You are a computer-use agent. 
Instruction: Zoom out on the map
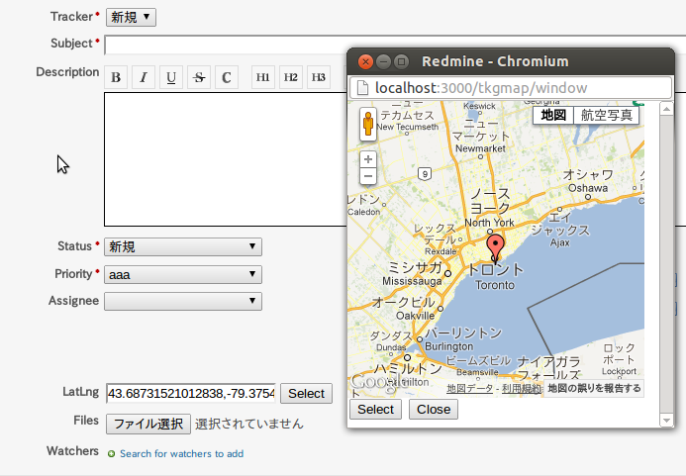(x=368, y=176)
